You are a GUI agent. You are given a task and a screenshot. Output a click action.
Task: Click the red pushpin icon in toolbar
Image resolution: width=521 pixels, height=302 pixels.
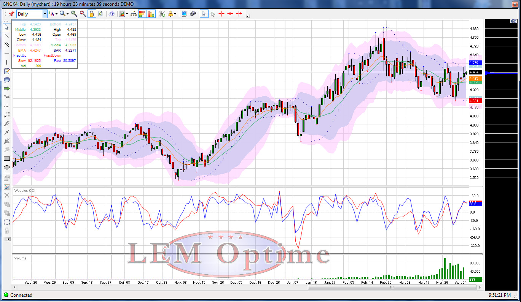(x=11, y=14)
